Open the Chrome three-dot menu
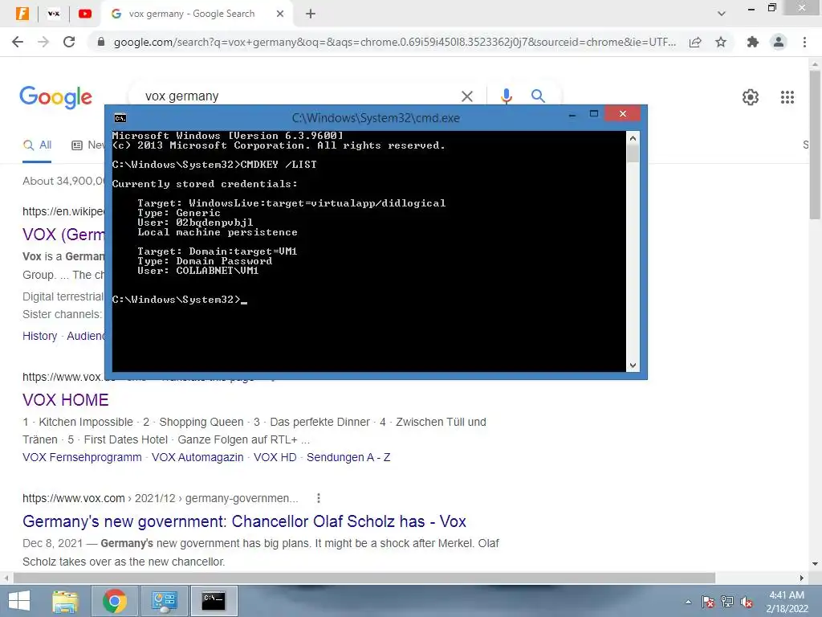 click(x=804, y=42)
